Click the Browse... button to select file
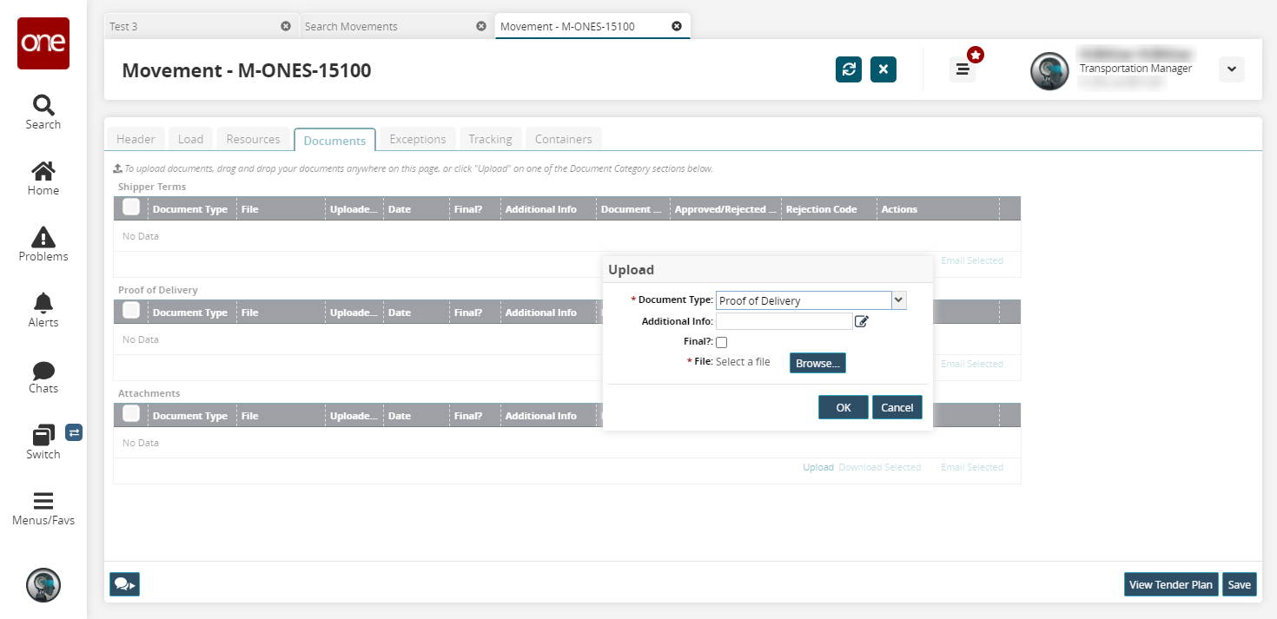Viewport: 1277px width, 619px height. [817, 363]
